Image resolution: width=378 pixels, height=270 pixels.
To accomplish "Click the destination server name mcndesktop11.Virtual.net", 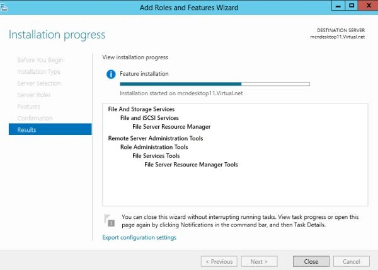I will pyautogui.click(x=337, y=37).
